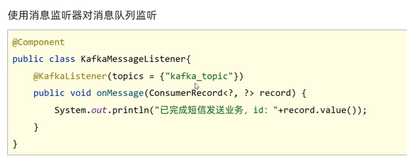Click the class keyword in the declaration
Viewport: 407px width, 167px height.
(62, 59)
